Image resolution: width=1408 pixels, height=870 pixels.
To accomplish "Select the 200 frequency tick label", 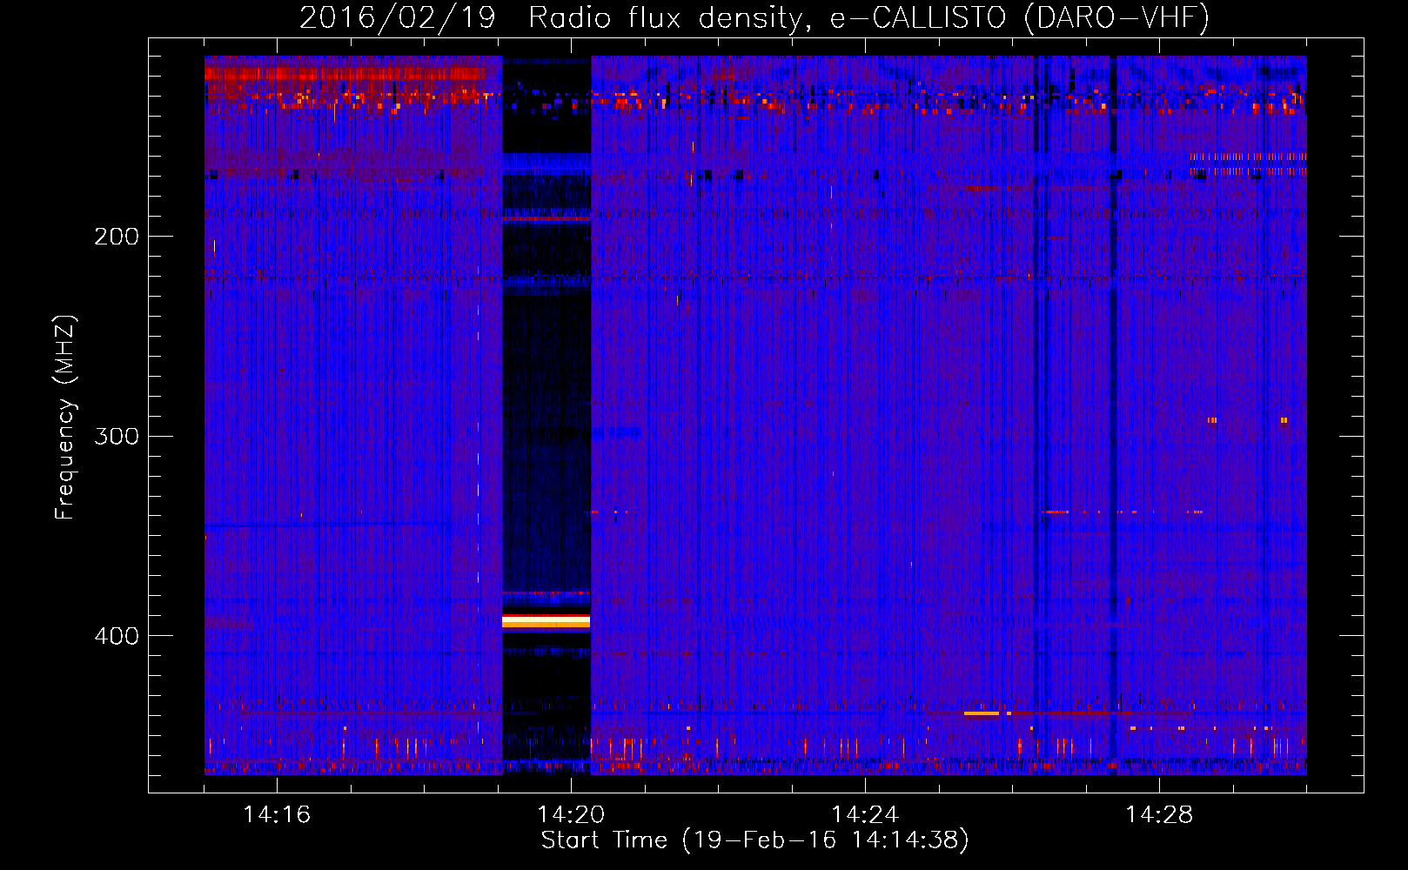I will (117, 237).
